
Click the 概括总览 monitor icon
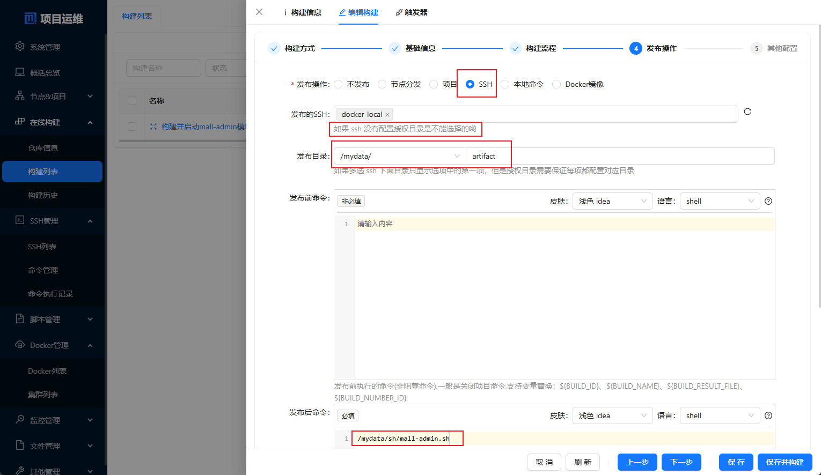[x=20, y=72]
